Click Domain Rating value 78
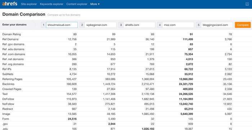 tap(230, 34)
